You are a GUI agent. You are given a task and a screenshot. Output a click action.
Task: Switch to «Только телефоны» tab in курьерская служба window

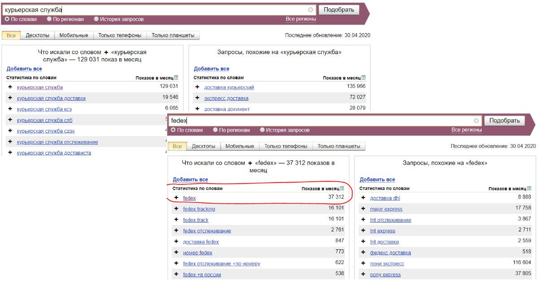120,35
